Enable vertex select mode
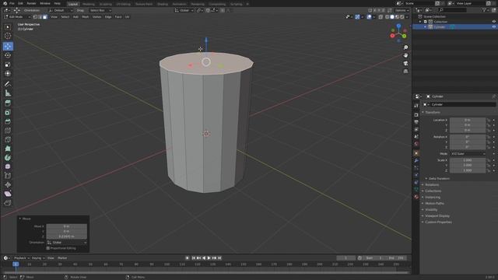This screenshot has width=498, height=280. click(x=35, y=17)
